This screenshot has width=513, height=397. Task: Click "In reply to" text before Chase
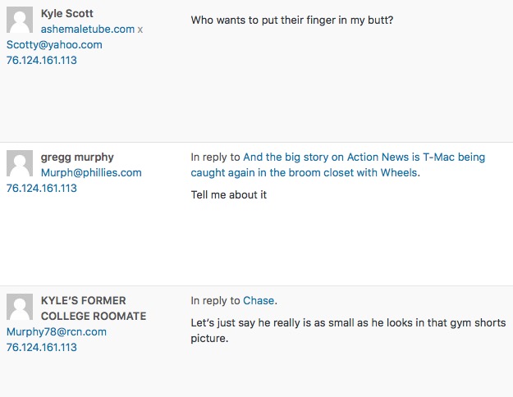pos(215,301)
